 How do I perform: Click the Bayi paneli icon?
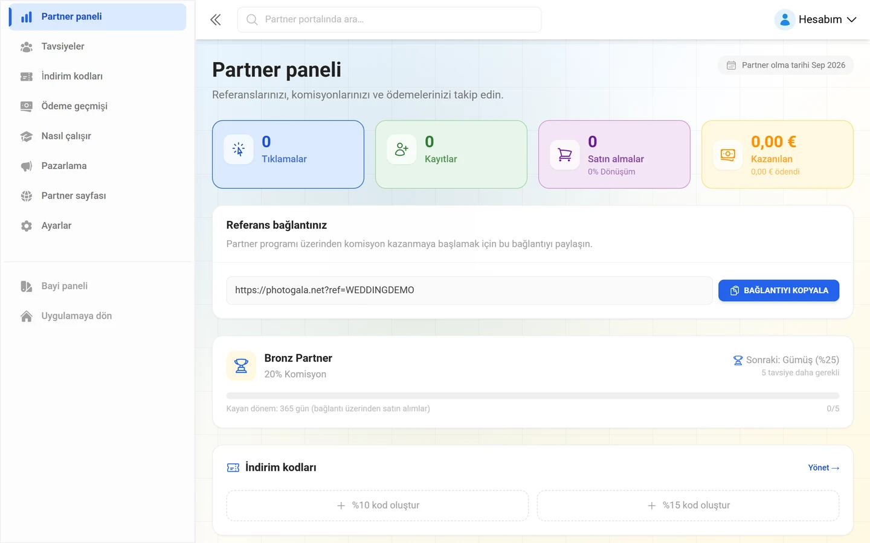pyautogui.click(x=27, y=286)
